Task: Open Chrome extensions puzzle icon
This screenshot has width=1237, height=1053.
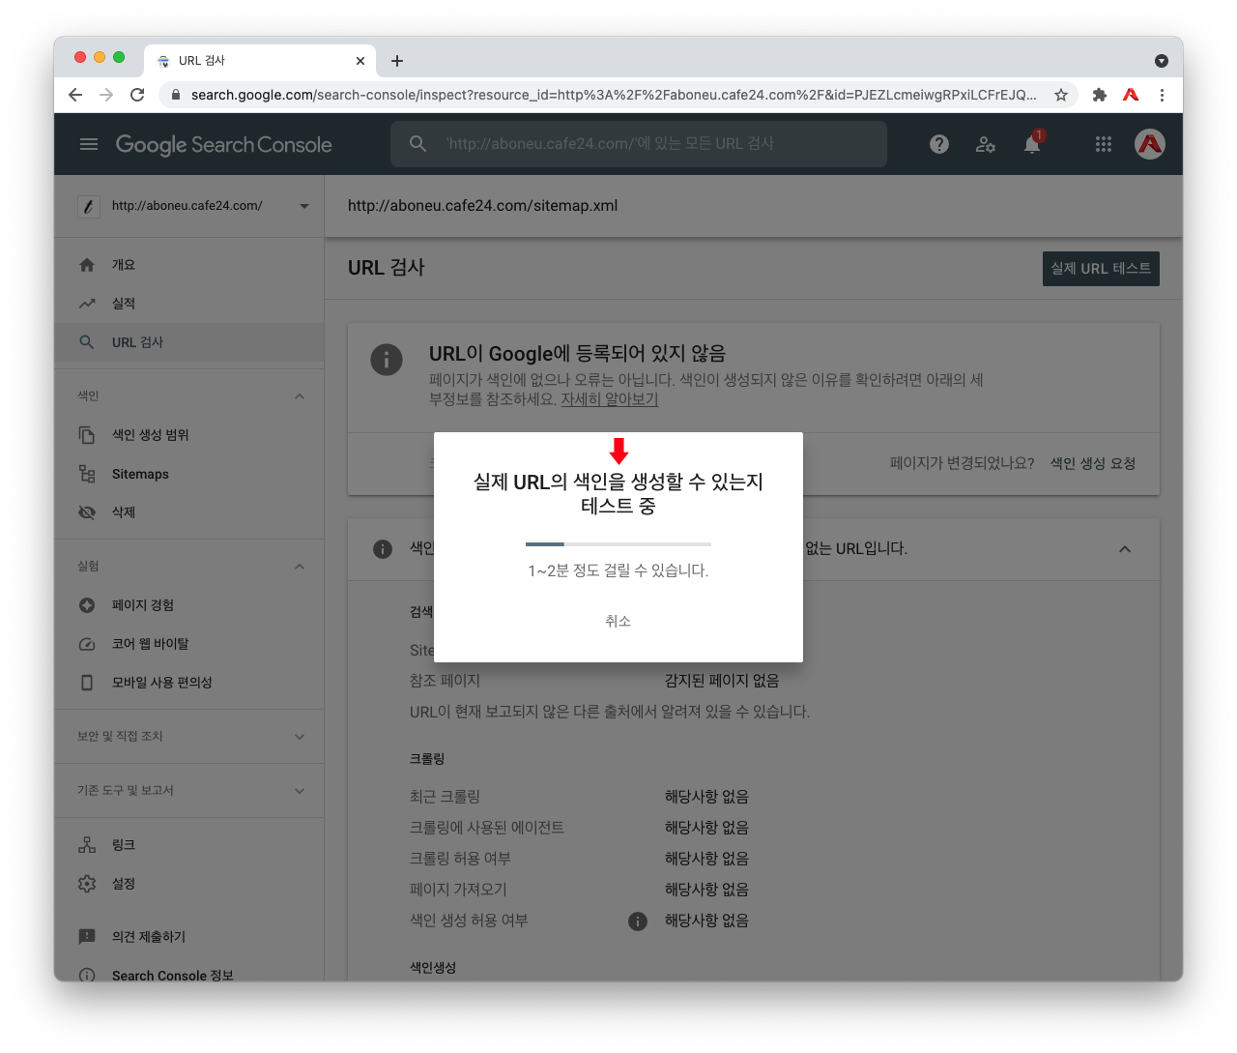Action: click(x=1100, y=95)
